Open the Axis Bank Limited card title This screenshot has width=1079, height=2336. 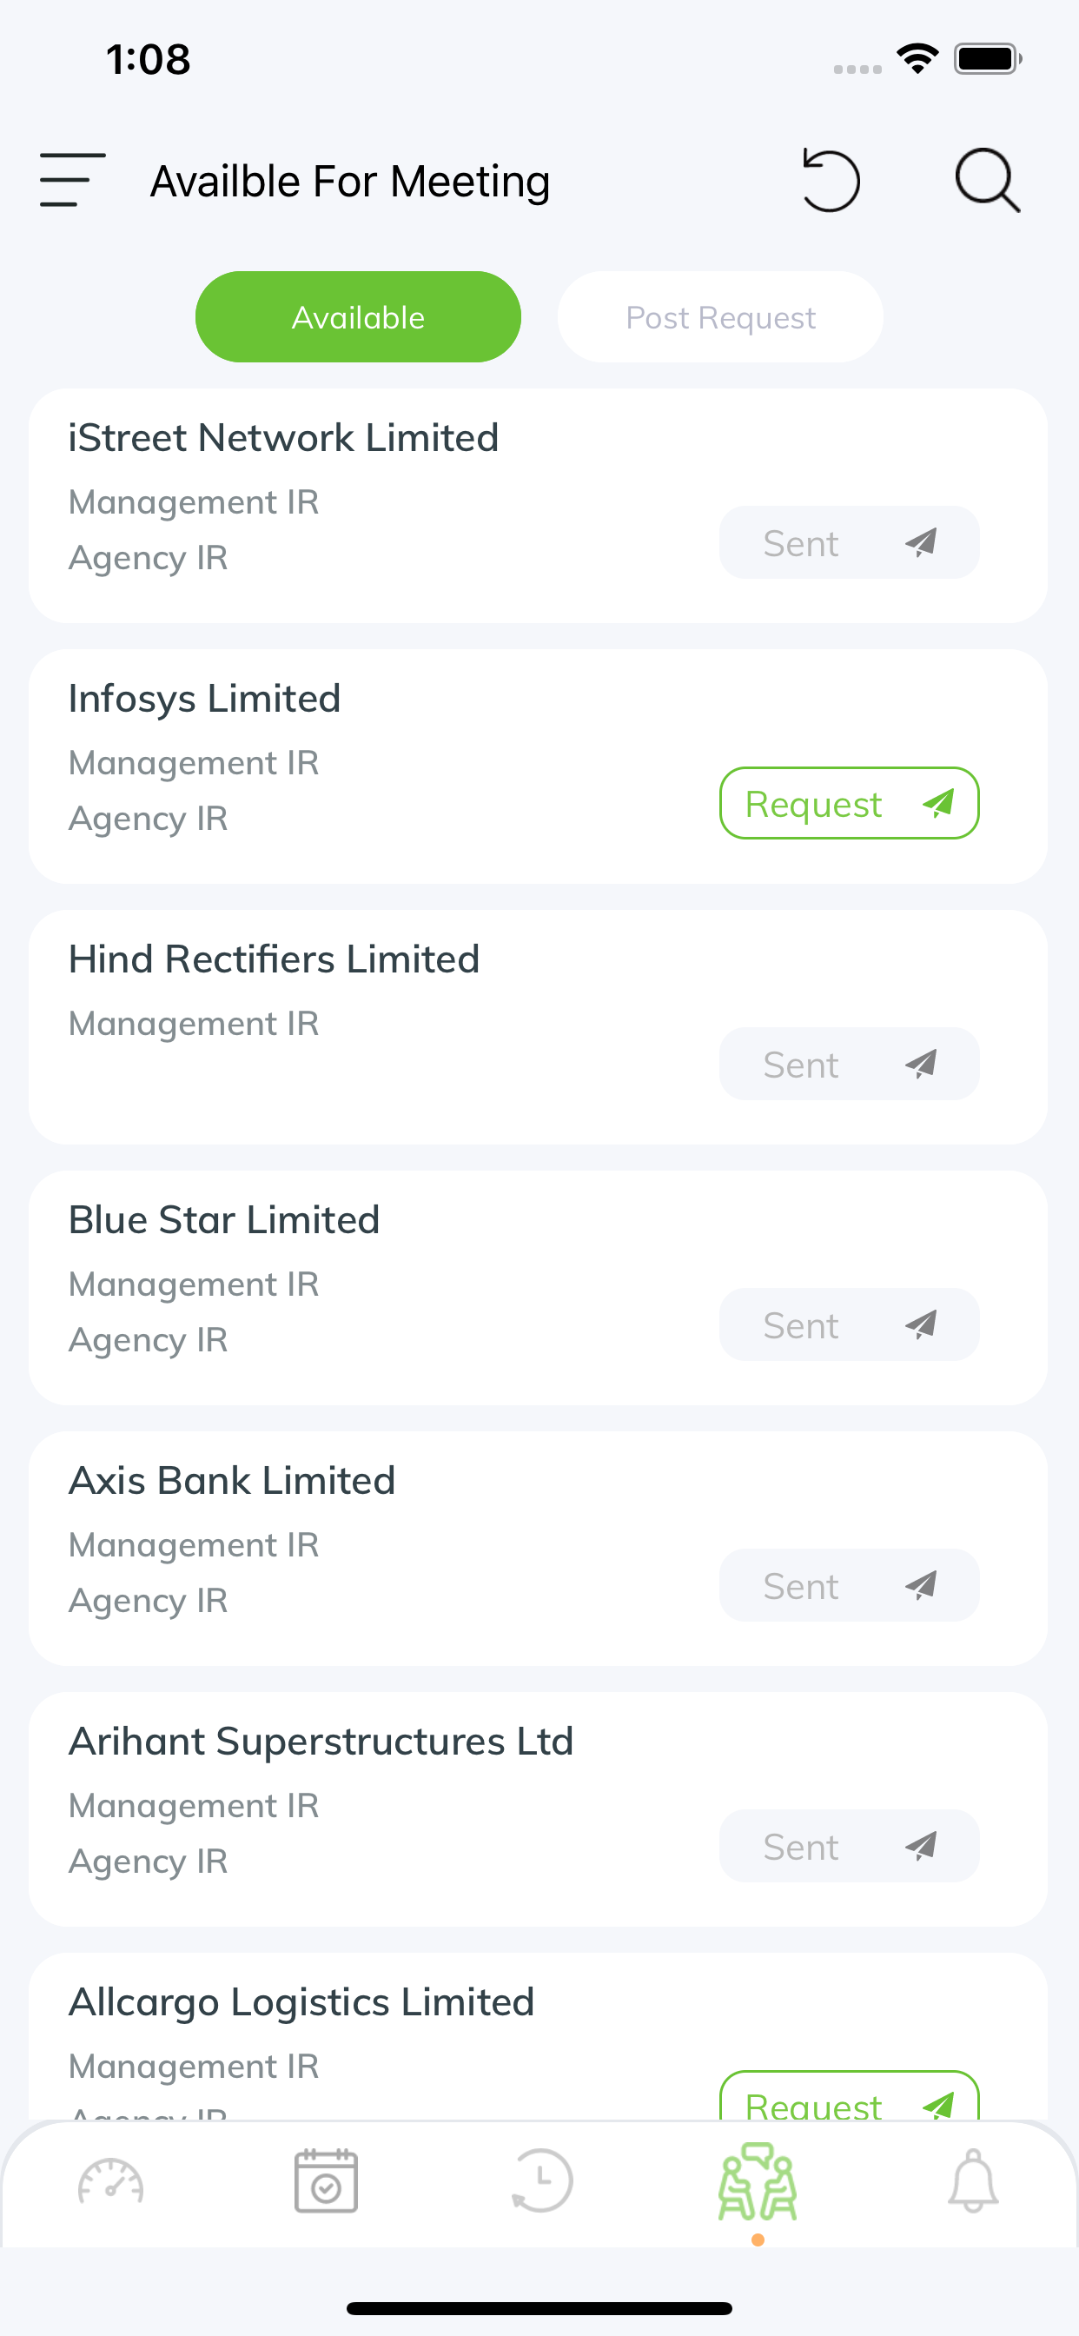[232, 1481]
